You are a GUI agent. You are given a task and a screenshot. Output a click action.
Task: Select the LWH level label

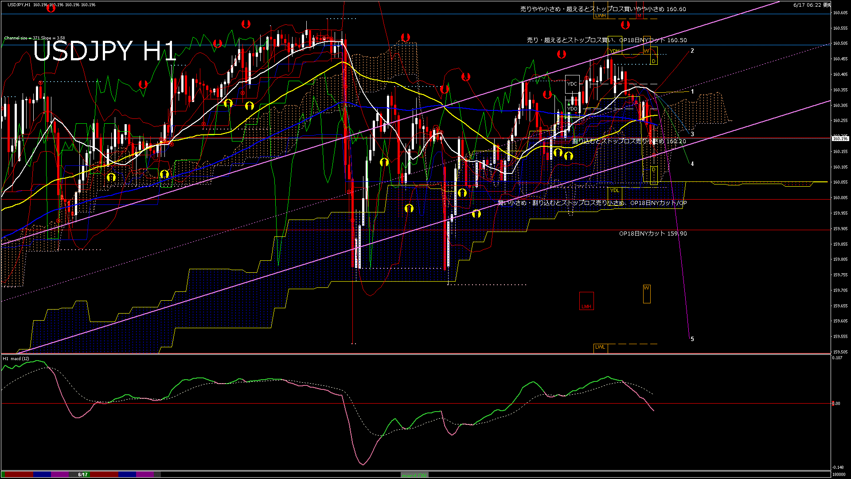(600, 16)
